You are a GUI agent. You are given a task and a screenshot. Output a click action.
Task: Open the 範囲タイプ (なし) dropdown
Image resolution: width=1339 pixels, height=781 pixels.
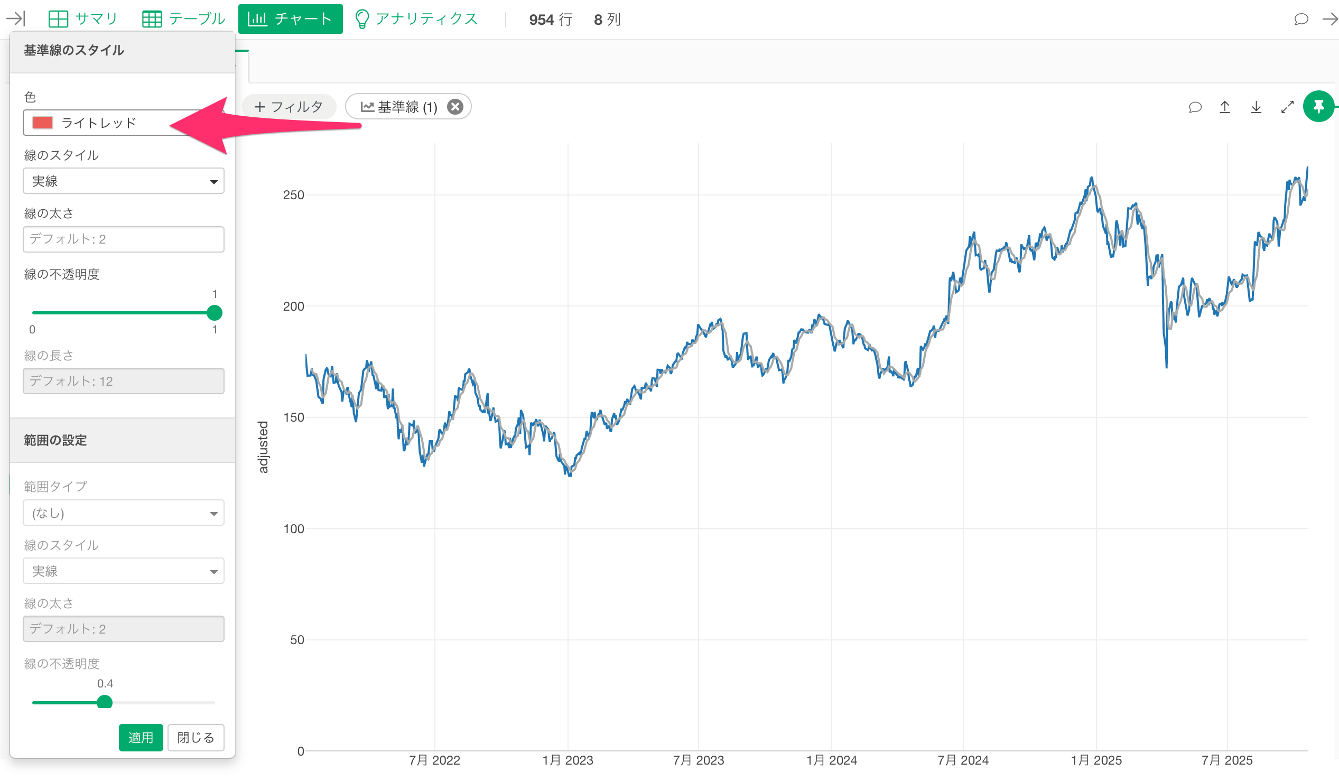point(123,513)
